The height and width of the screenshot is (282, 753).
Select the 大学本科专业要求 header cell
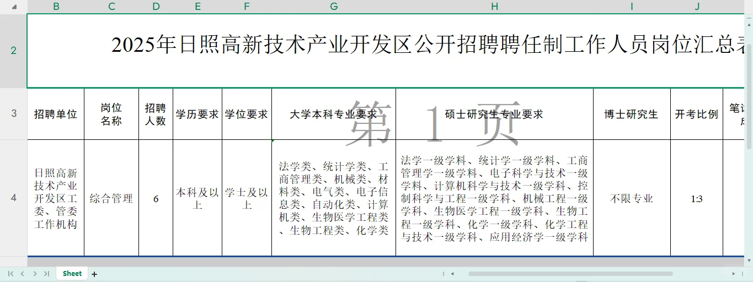click(x=334, y=114)
